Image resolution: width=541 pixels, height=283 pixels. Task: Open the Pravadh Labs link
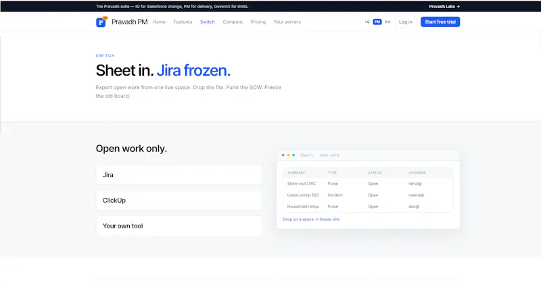444,6
